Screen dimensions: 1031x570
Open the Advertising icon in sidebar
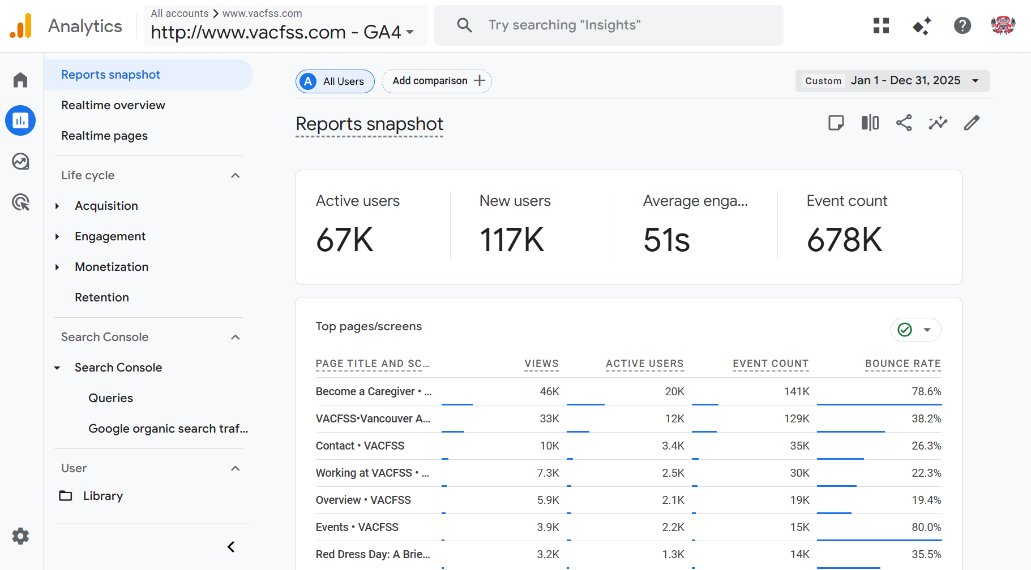(x=20, y=202)
